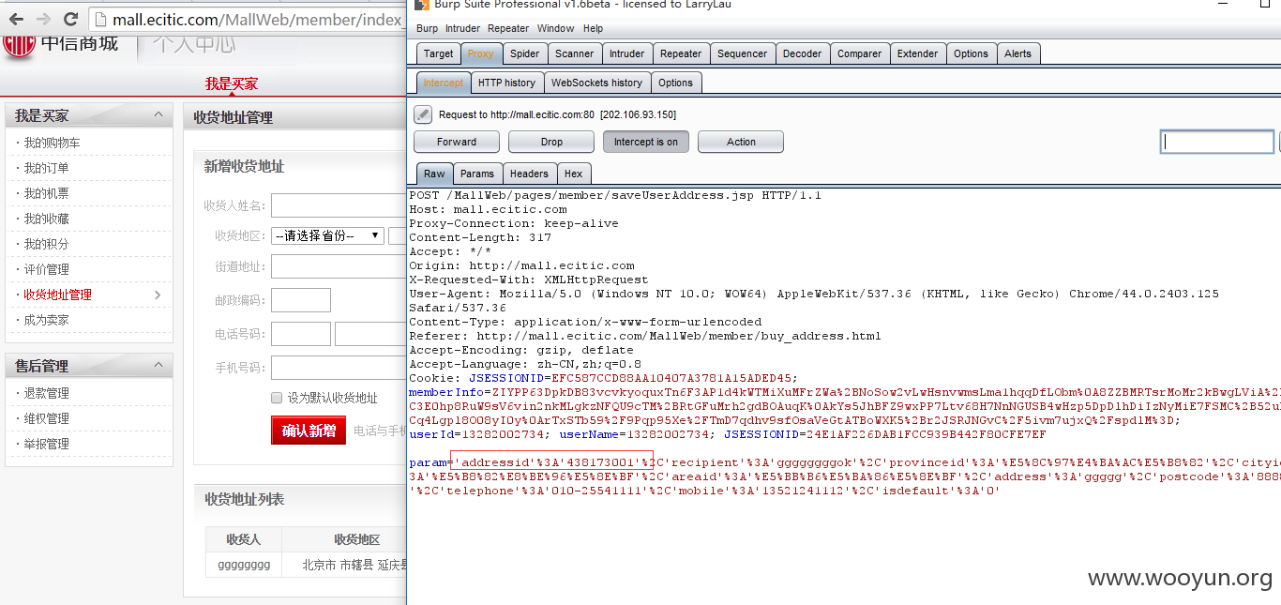
Task: Switch to the Alerts tab
Action: tap(1017, 53)
